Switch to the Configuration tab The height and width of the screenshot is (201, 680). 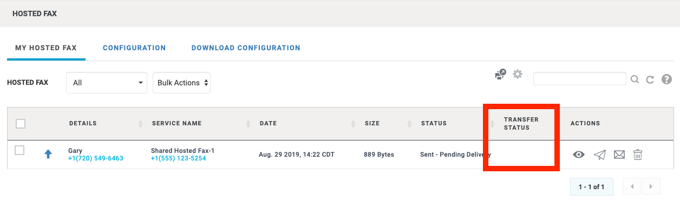[x=134, y=48]
